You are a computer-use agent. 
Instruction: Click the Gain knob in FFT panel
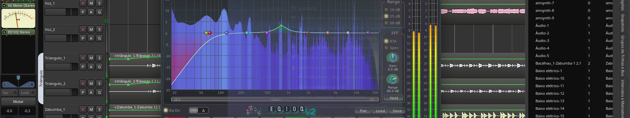tap(392, 58)
